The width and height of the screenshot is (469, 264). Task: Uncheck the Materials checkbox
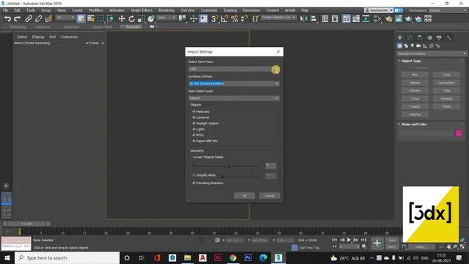(193, 111)
